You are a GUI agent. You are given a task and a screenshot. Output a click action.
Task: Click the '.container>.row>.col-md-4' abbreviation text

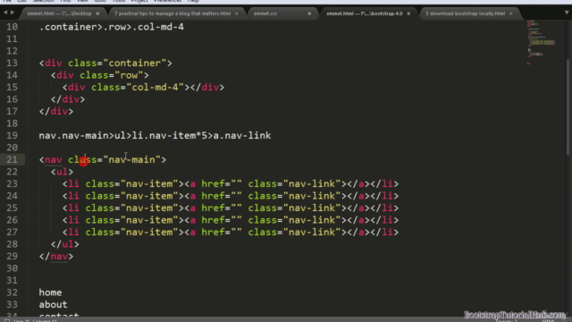(x=112, y=27)
